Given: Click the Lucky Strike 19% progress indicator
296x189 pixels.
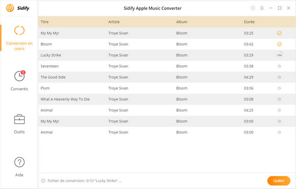Looking at the screenshot, I should [x=279, y=55].
